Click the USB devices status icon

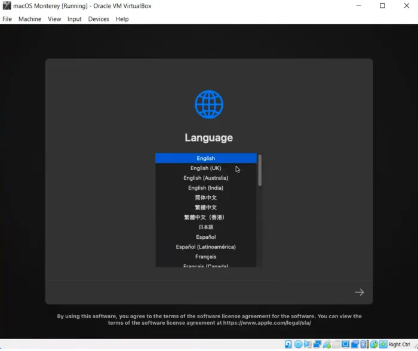pyautogui.click(x=327, y=344)
